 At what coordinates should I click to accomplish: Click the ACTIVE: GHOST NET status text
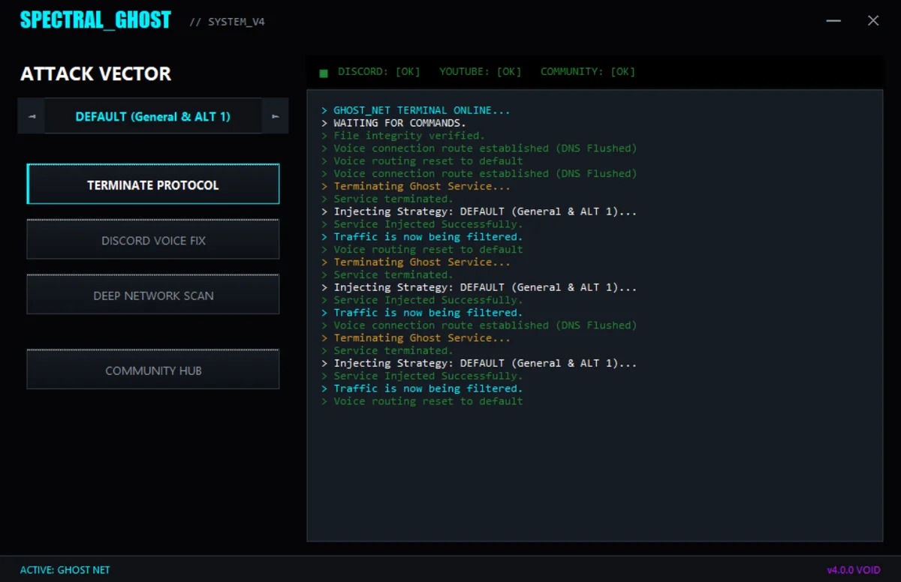(65, 570)
